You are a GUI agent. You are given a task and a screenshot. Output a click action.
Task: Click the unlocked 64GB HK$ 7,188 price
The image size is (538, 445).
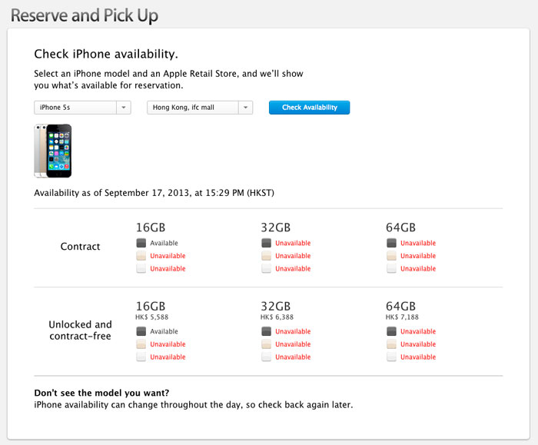402,317
